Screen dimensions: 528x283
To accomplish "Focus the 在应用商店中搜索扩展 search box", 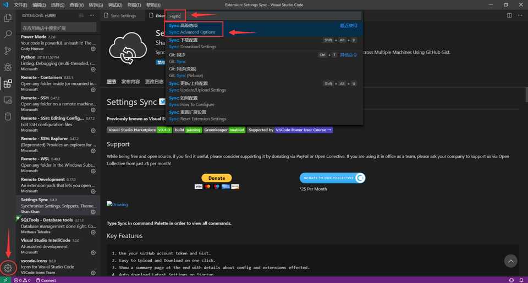I will (x=59, y=28).
